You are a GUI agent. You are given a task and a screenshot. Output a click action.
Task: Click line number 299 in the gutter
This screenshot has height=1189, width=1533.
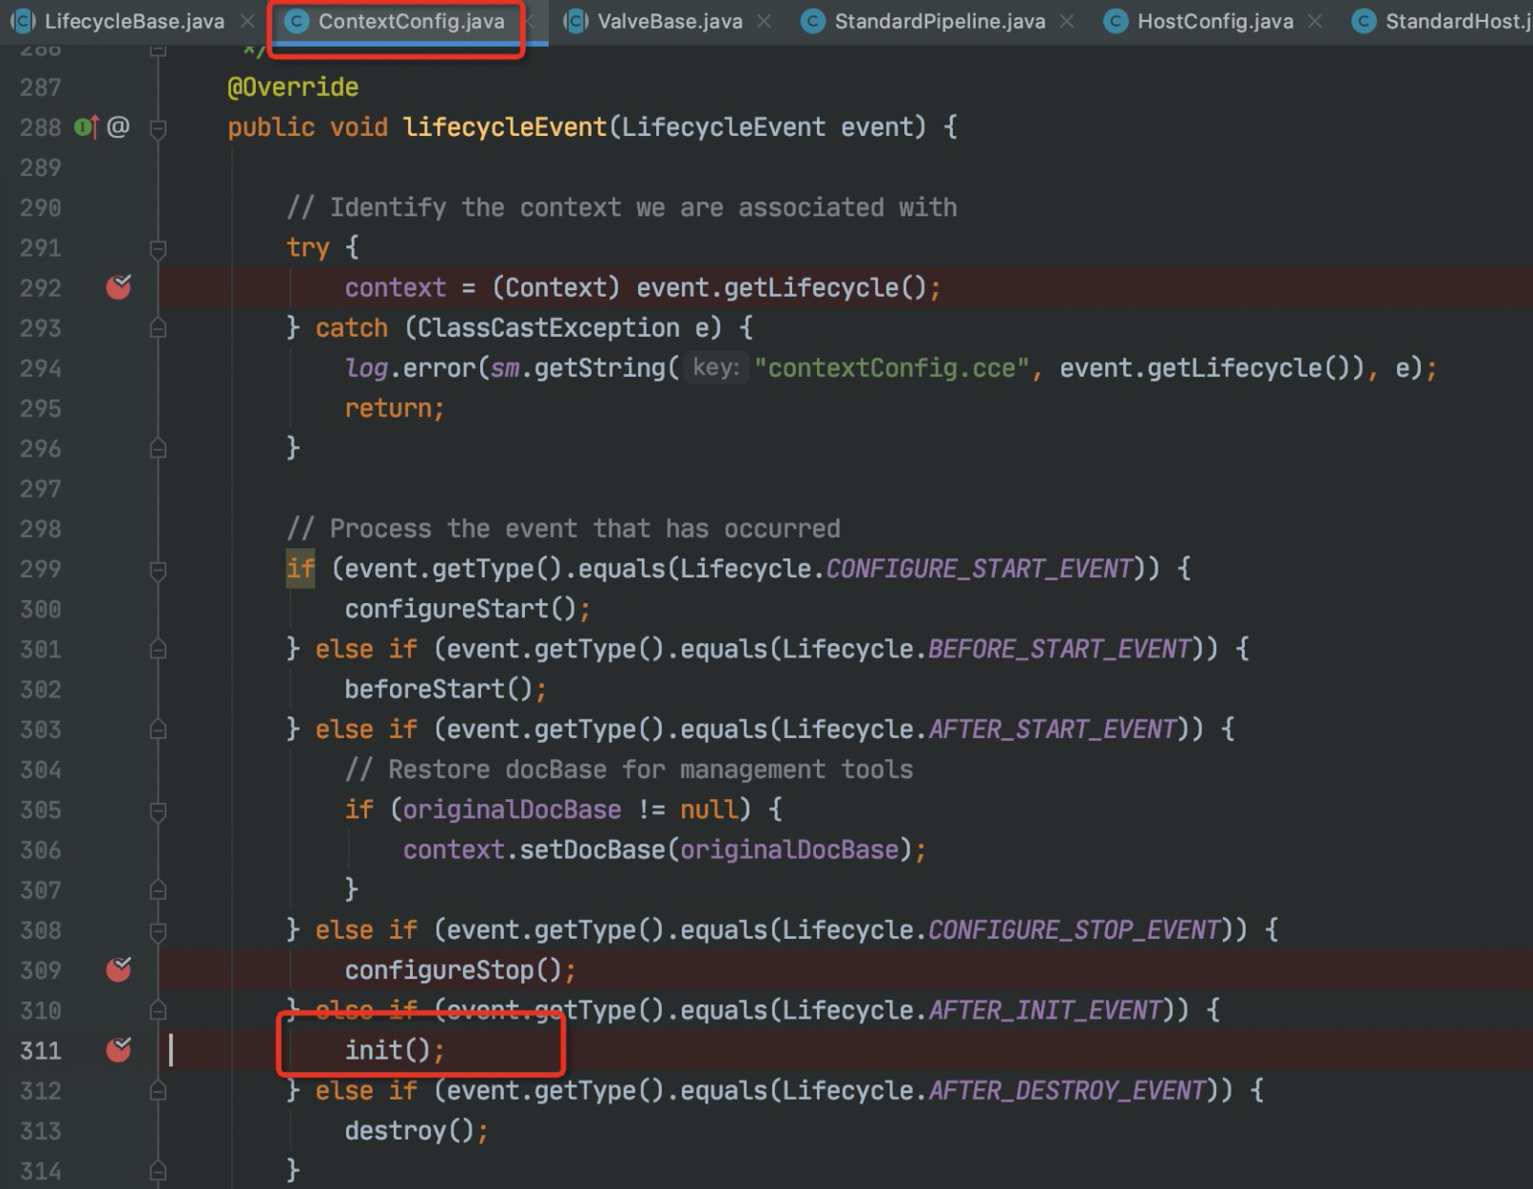(x=40, y=569)
